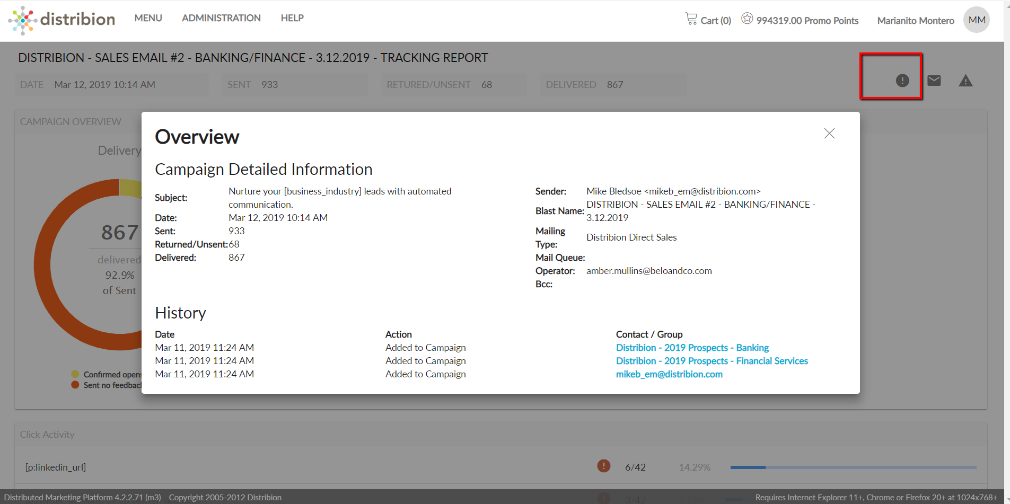Viewport: 1010px width, 504px height.
Task: Click the Click Activity section header
Action: [47, 435]
